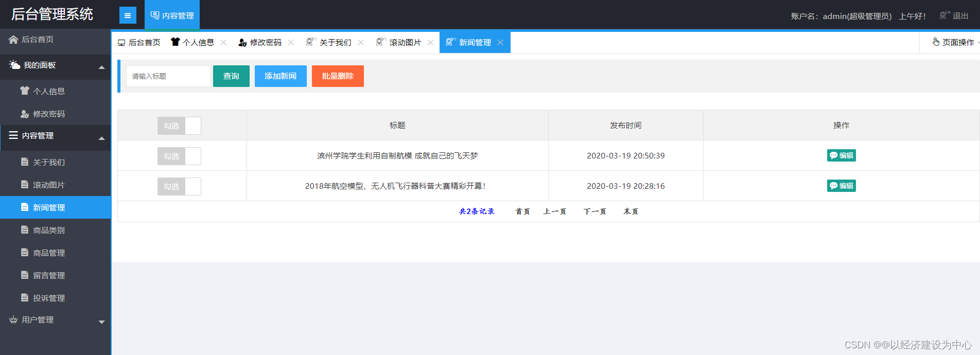980x355 pixels.
Task: Switch to the 修改密码 tab
Action: (266, 42)
